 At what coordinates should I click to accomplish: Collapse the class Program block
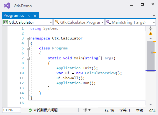pos(28,48)
